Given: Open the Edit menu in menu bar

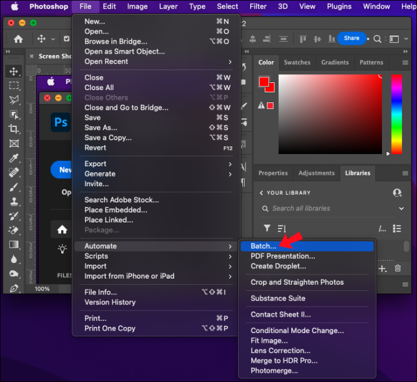Looking at the screenshot, I should (x=109, y=7).
